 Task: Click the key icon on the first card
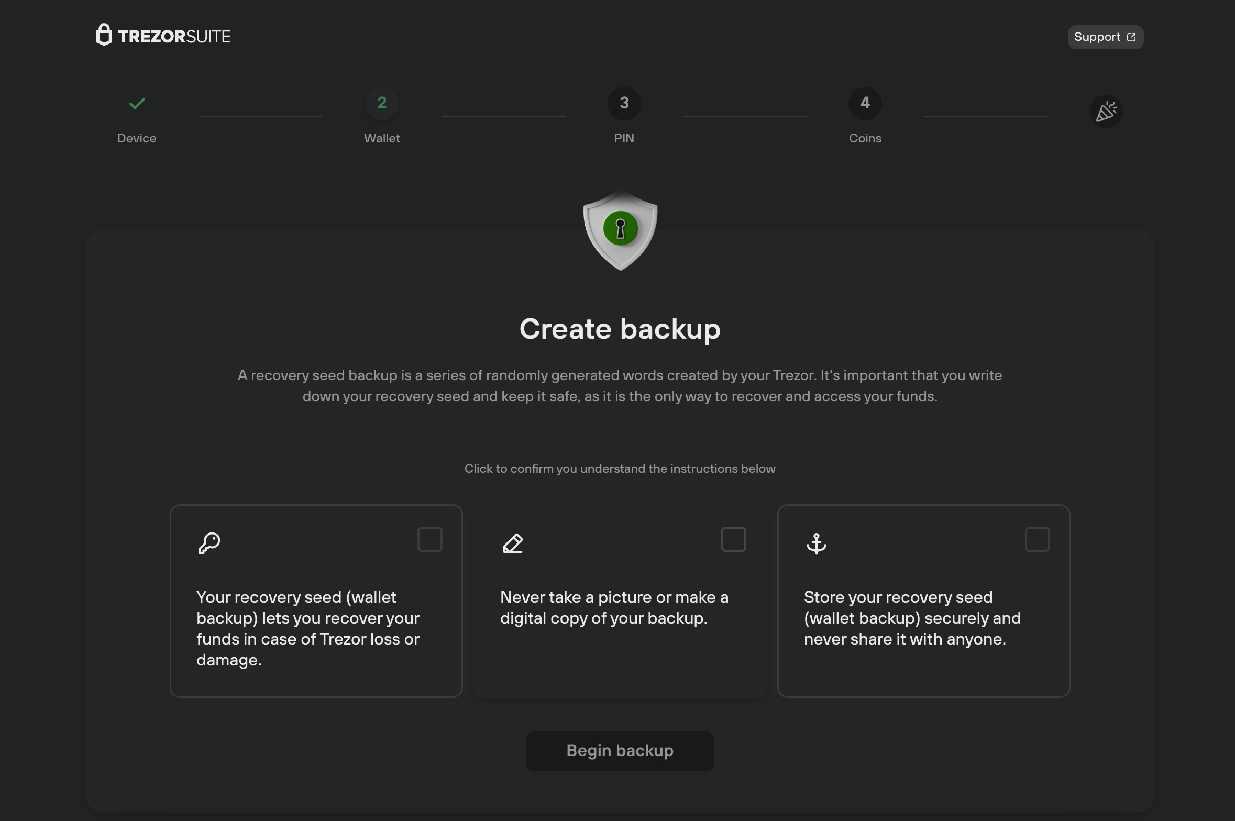[x=209, y=543]
